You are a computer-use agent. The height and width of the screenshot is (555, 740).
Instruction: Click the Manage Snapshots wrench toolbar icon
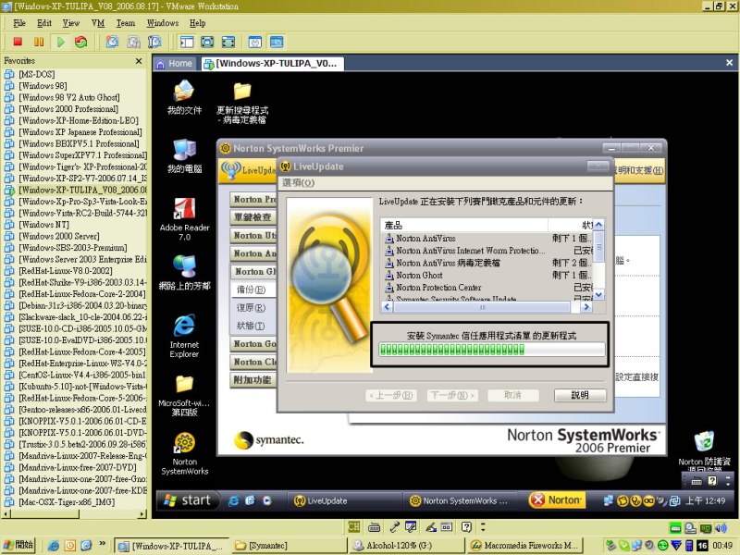tap(154, 42)
